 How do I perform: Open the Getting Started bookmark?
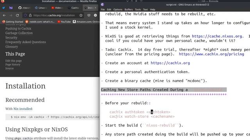pos(12,22)
